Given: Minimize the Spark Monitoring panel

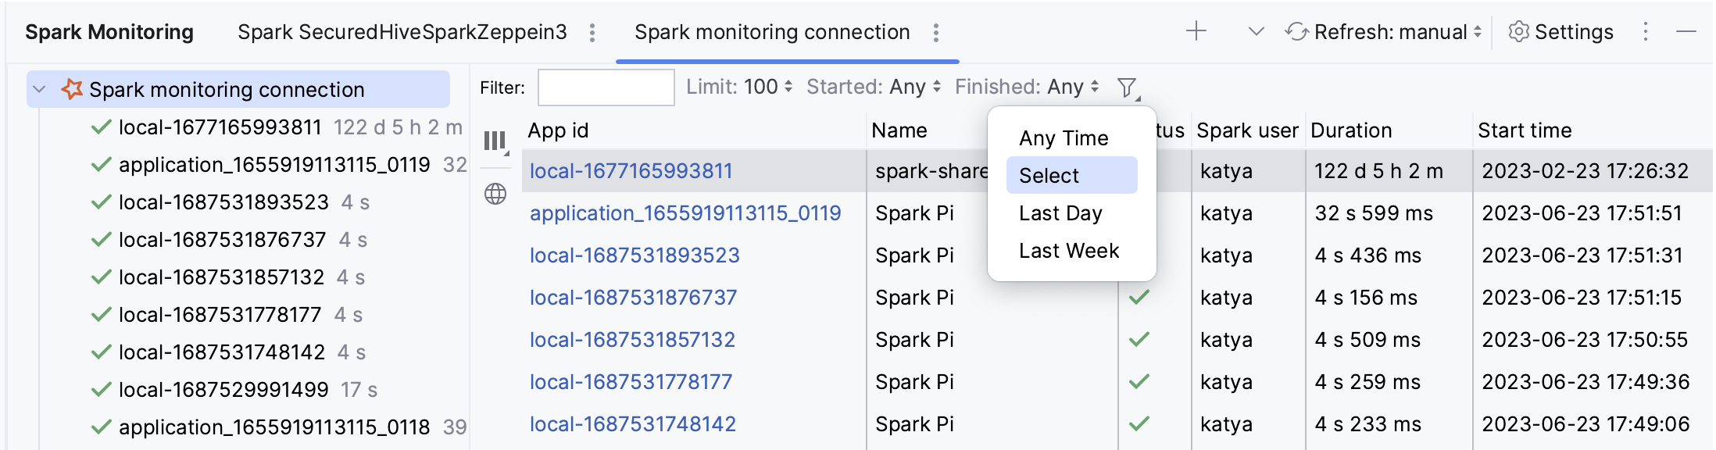Looking at the screenshot, I should point(1686,32).
